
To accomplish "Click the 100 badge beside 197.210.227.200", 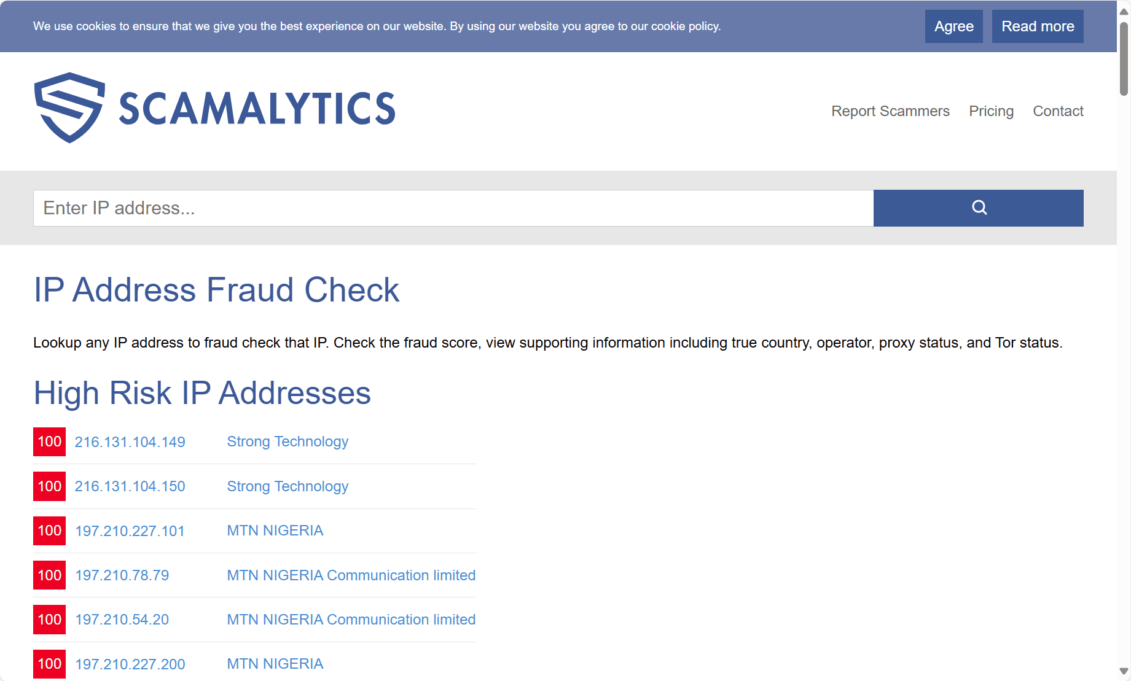I will pyautogui.click(x=49, y=664).
